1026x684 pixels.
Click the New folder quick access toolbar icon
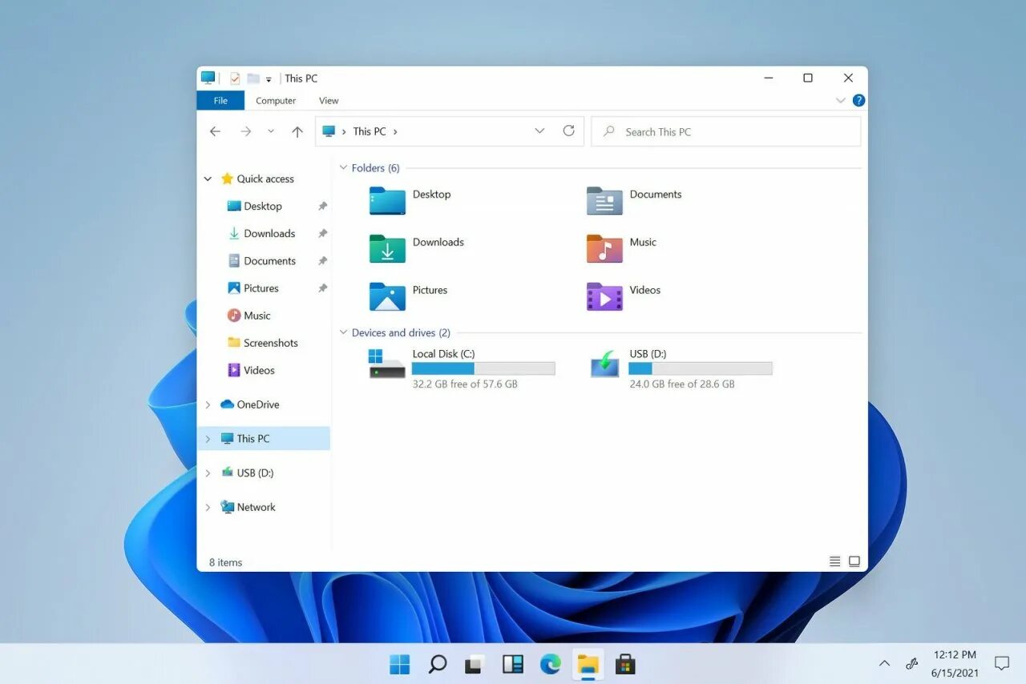click(253, 78)
